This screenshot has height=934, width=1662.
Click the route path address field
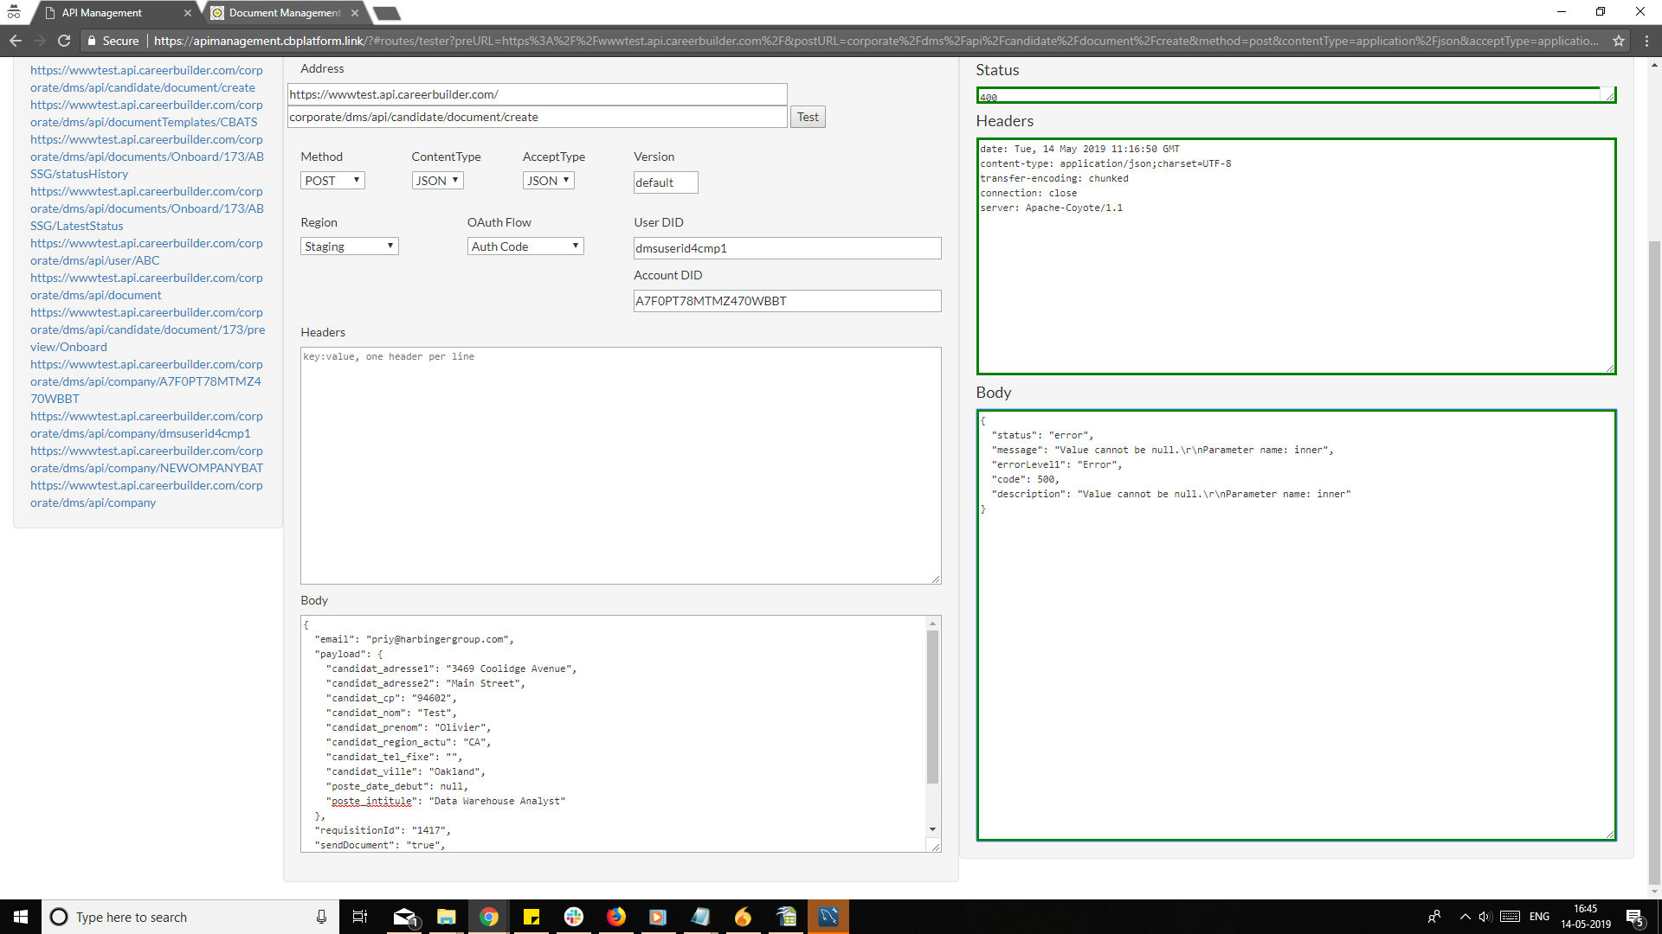tap(537, 117)
